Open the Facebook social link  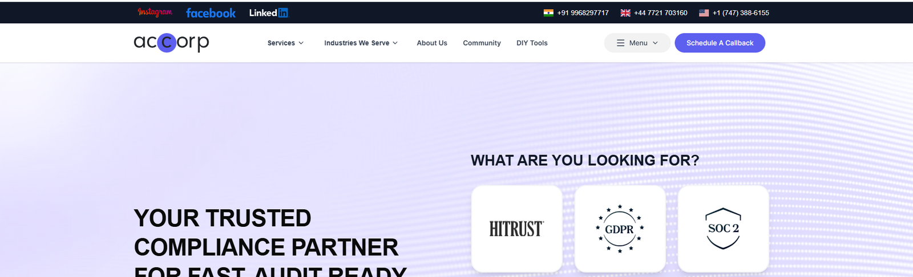click(x=211, y=13)
